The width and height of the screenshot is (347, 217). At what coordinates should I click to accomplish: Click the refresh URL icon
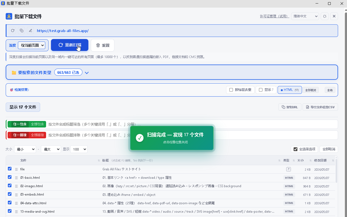click(13, 31)
